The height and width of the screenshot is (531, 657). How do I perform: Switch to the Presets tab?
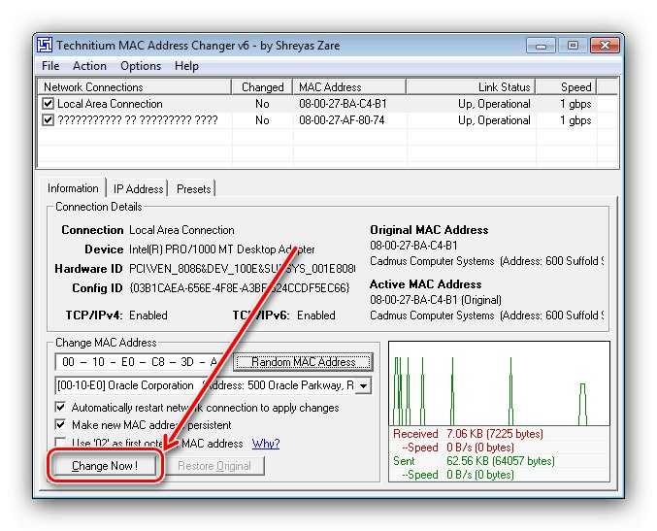[x=193, y=189]
